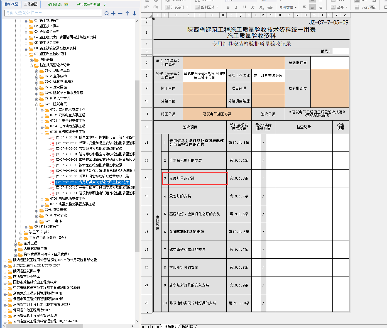Select 北京建筑资料库DB11/T695-2009
Viewport: 387px width, 328px height.
[x=36, y=265]
